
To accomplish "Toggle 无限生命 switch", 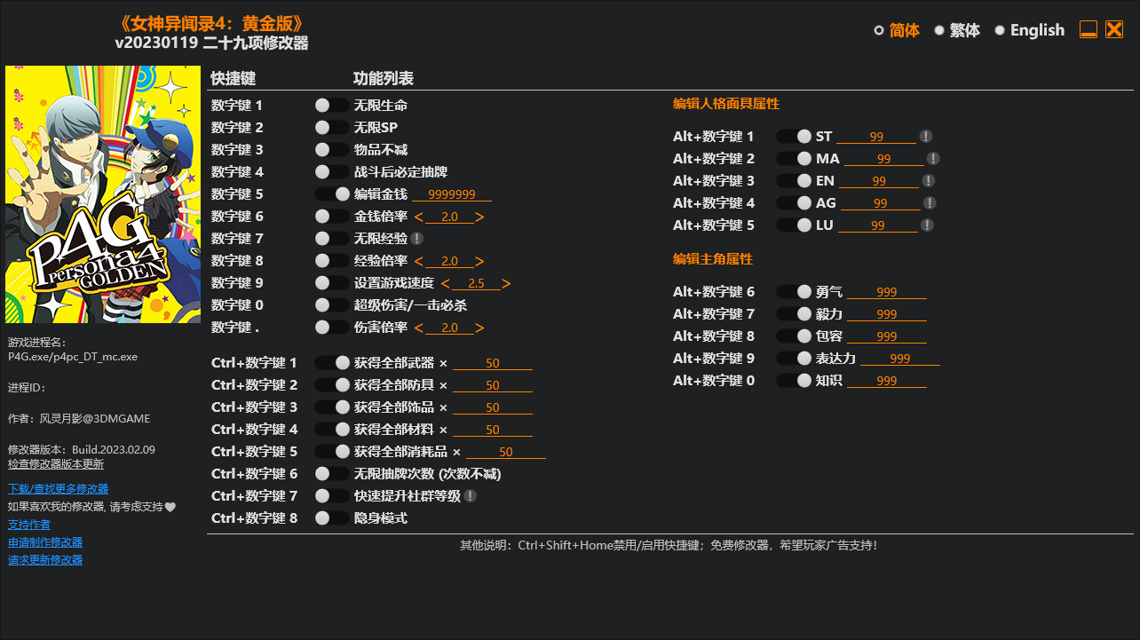I will pos(332,106).
